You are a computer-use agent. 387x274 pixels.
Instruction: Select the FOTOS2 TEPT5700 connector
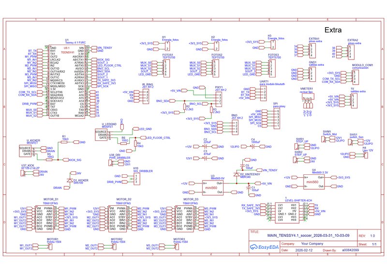click(215, 68)
